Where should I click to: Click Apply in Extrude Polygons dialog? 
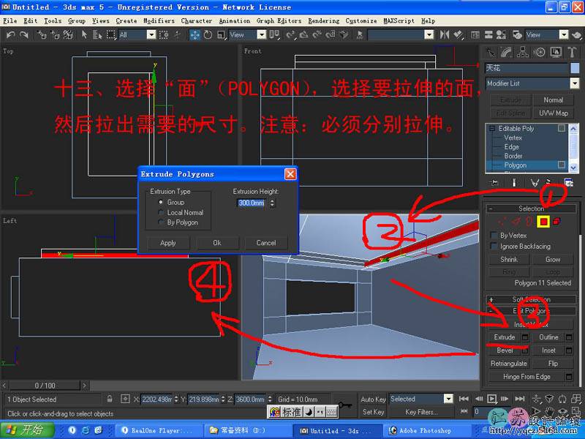tap(168, 243)
